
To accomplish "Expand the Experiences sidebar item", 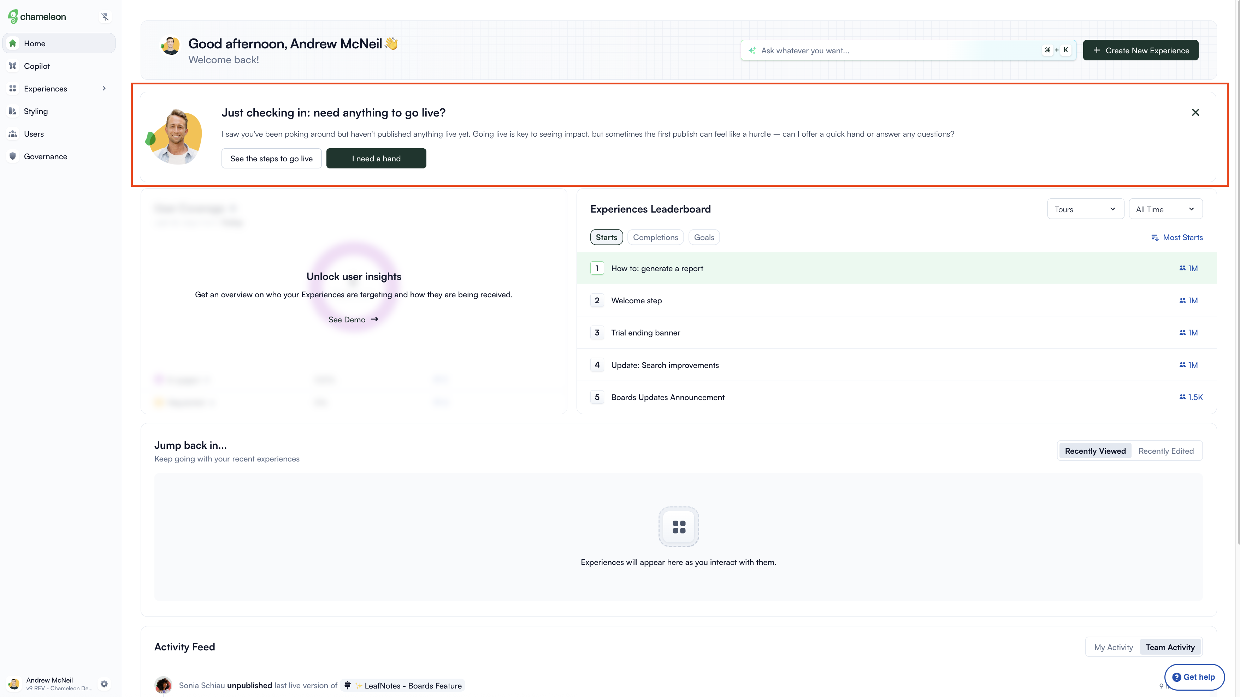I will pos(104,88).
